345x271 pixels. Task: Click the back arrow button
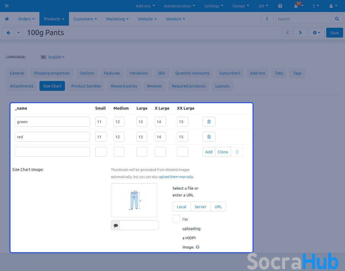(x=8, y=33)
